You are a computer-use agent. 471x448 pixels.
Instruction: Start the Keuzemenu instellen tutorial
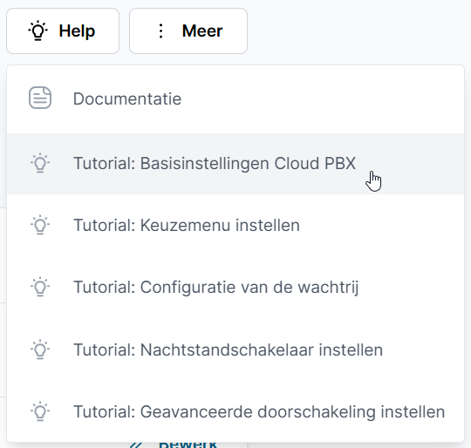pos(235,226)
